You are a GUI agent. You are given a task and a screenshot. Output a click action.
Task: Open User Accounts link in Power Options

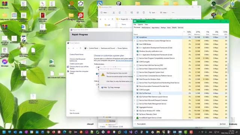tap(74, 113)
